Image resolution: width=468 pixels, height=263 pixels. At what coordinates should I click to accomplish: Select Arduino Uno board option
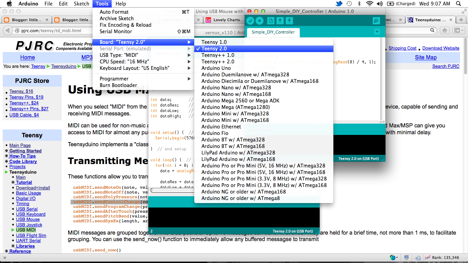pyautogui.click(x=264, y=68)
